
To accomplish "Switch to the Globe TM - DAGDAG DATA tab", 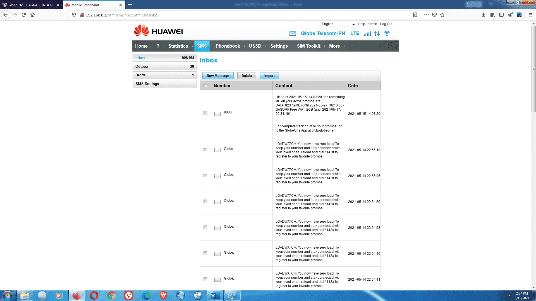I will (31, 5).
